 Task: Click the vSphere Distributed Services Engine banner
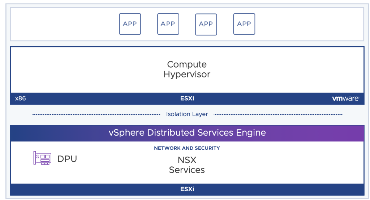(187, 133)
